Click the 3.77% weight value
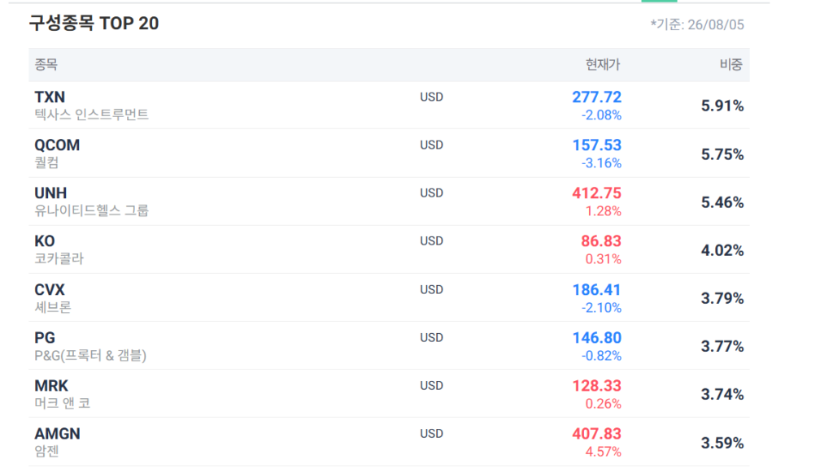833x472 pixels. click(722, 346)
